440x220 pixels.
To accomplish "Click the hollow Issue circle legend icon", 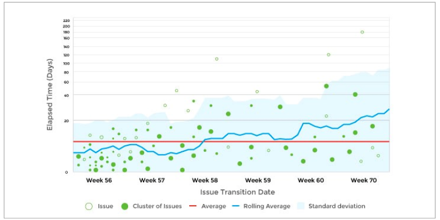I will click(x=88, y=206).
